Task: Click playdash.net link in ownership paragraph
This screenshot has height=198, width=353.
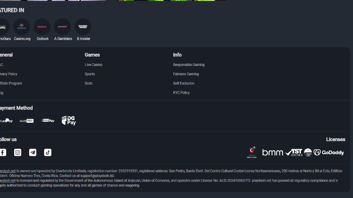Action: [x=8, y=171]
